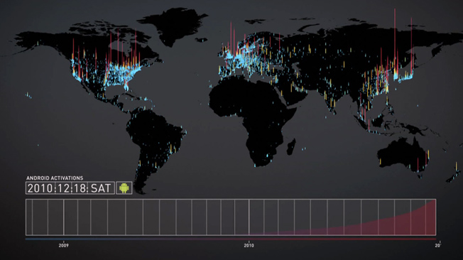Viewport: 463px width, 260px height.
Task: Jump to the 2010 timeline label
Action: (249, 245)
